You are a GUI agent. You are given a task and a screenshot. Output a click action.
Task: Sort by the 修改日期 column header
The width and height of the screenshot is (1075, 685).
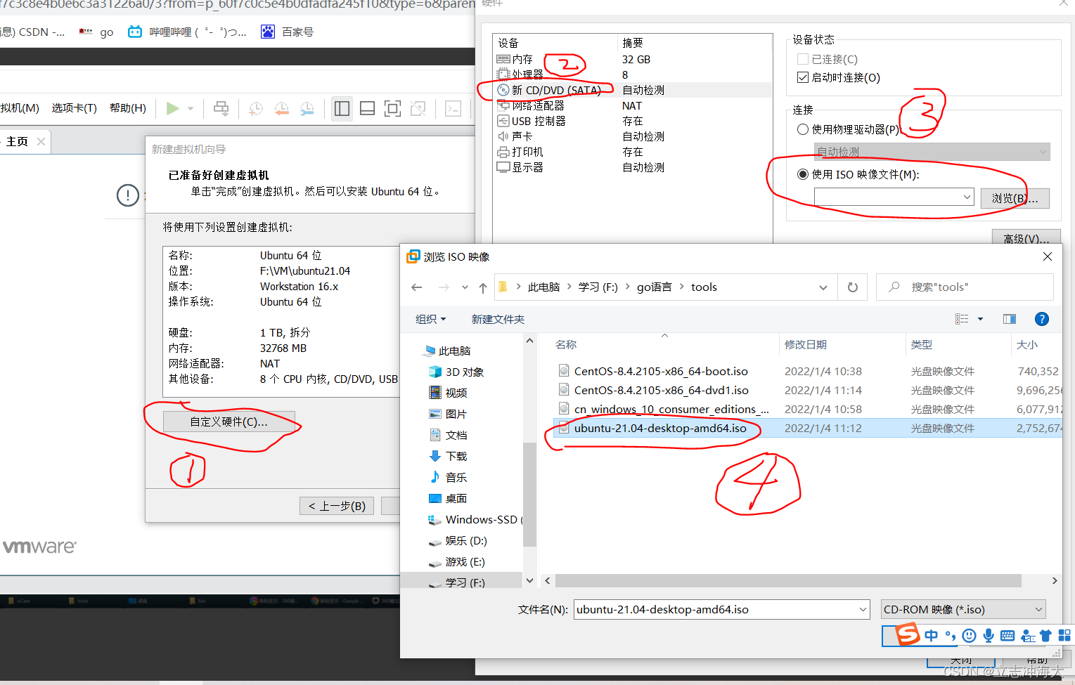pos(806,344)
